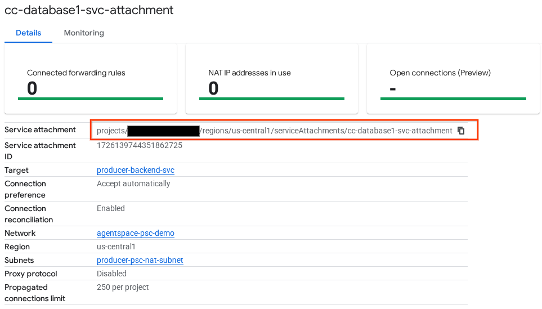Click the Open connections (Preview) card
Viewport: 542px width, 309px height.
coord(453,79)
